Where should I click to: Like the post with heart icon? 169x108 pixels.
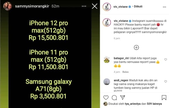click(106, 98)
